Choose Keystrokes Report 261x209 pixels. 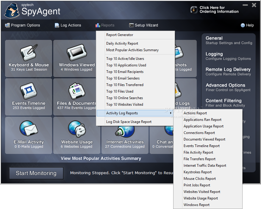208,172
